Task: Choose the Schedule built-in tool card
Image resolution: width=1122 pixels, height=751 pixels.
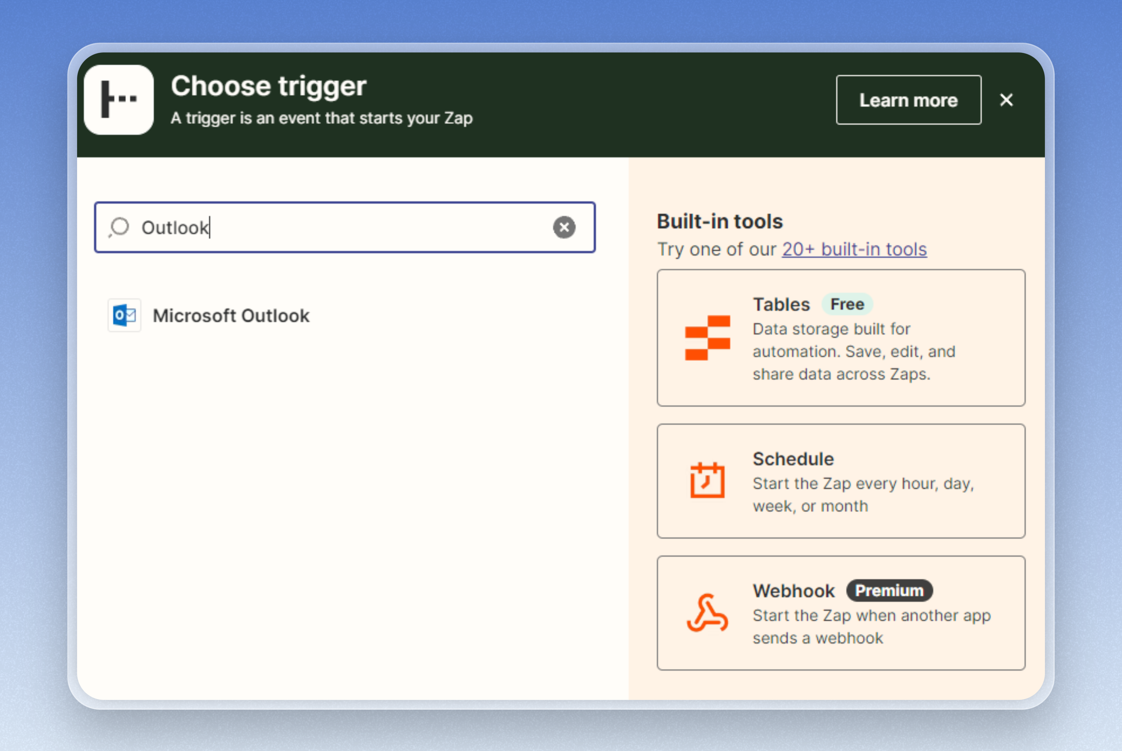Action: pos(841,480)
